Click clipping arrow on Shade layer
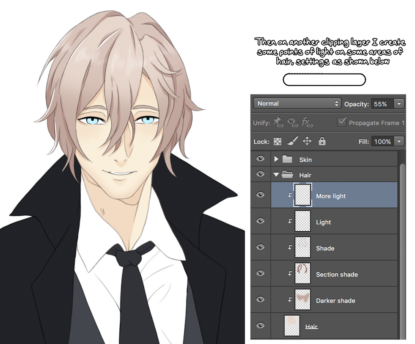The width and height of the screenshot is (415, 344). coord(290,247)
